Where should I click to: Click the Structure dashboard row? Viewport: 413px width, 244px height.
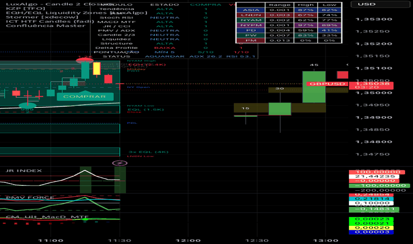pos(174,43)
